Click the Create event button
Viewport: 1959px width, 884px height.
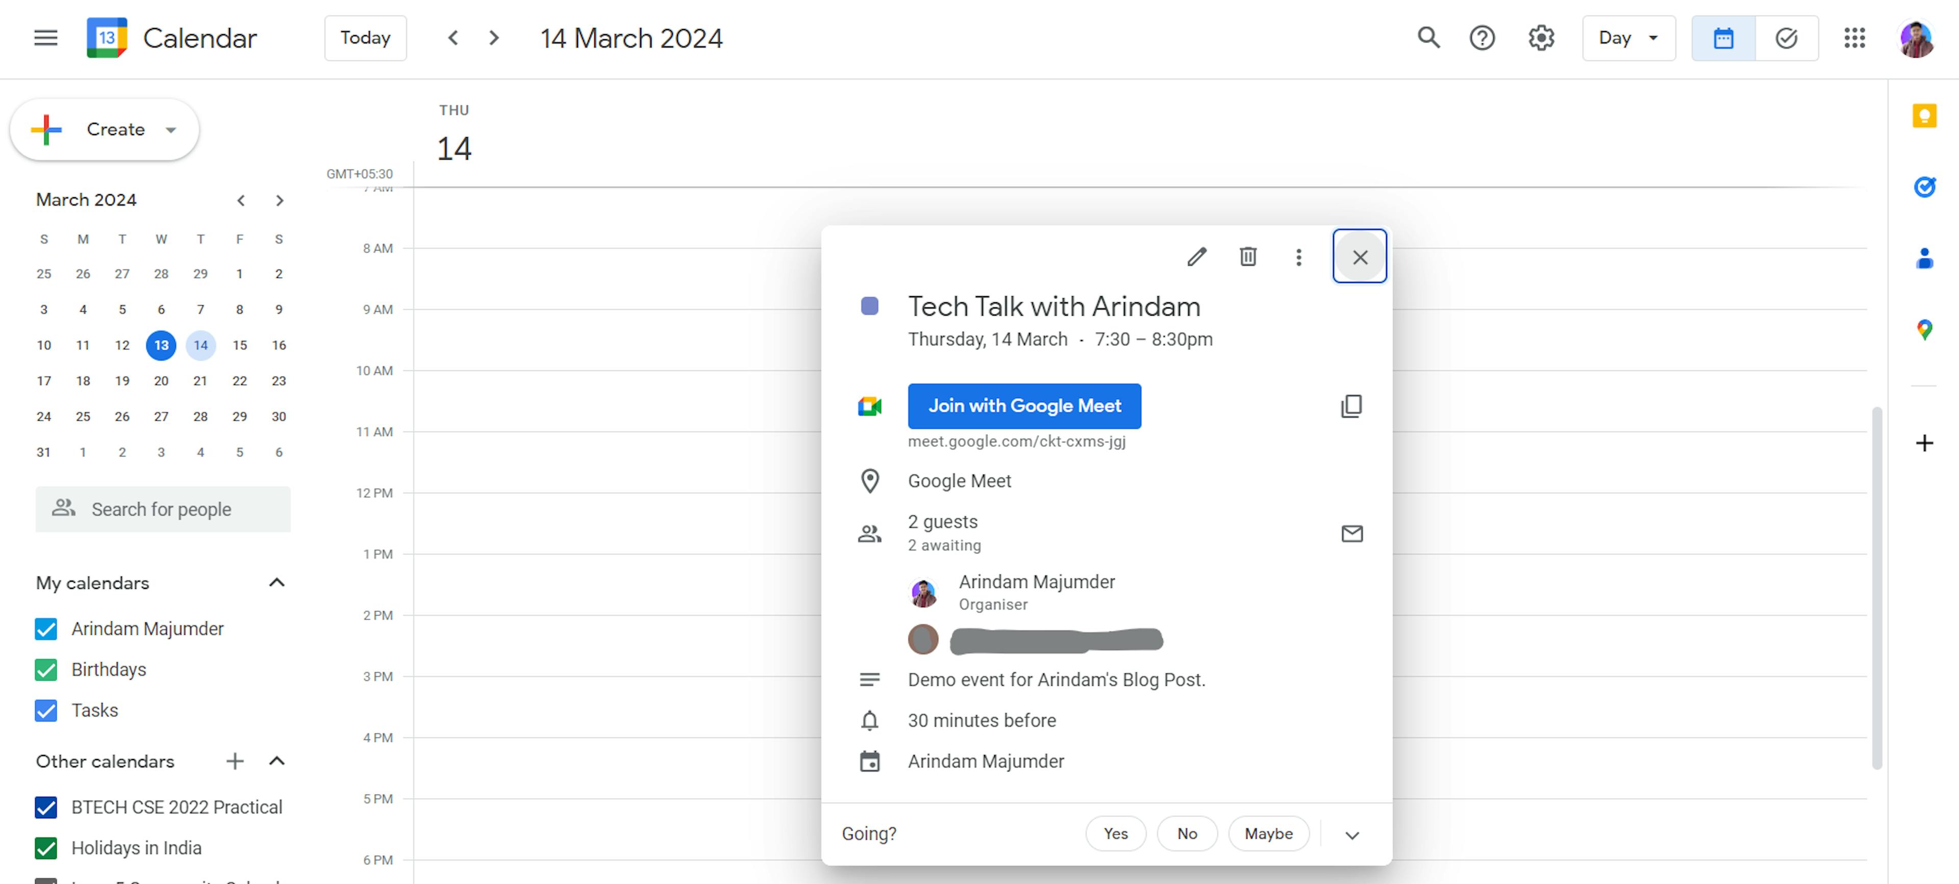click(x=104, y=130)
